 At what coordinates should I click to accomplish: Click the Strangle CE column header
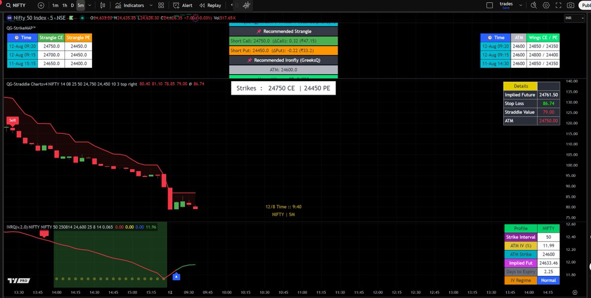click(51, 37)
